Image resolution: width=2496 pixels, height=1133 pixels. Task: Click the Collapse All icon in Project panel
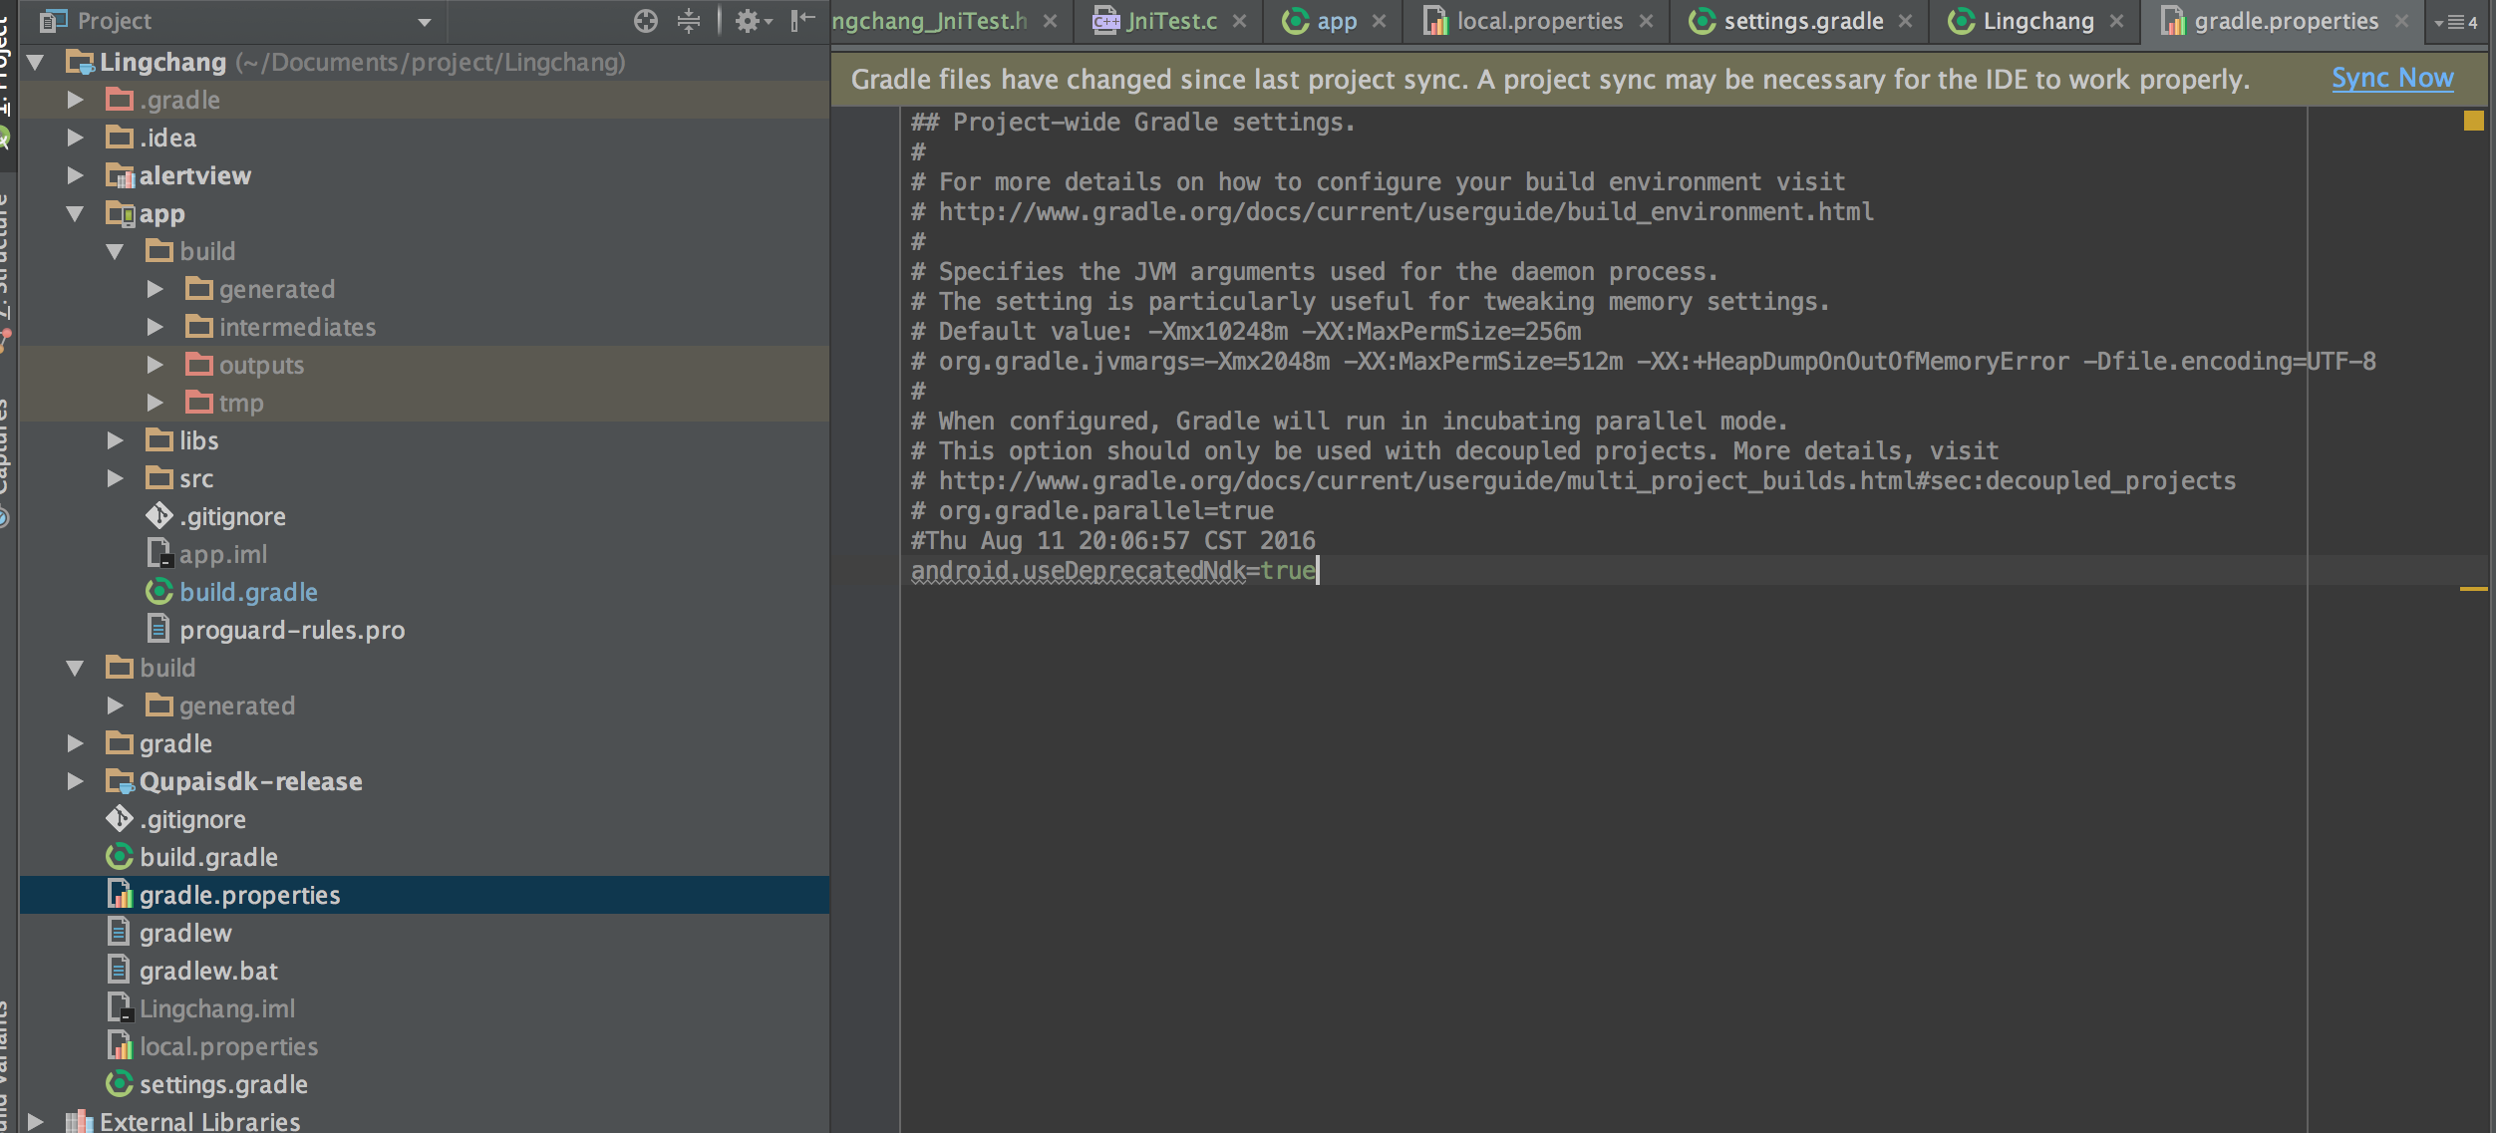pyautogui.click(x=689, y=21)
